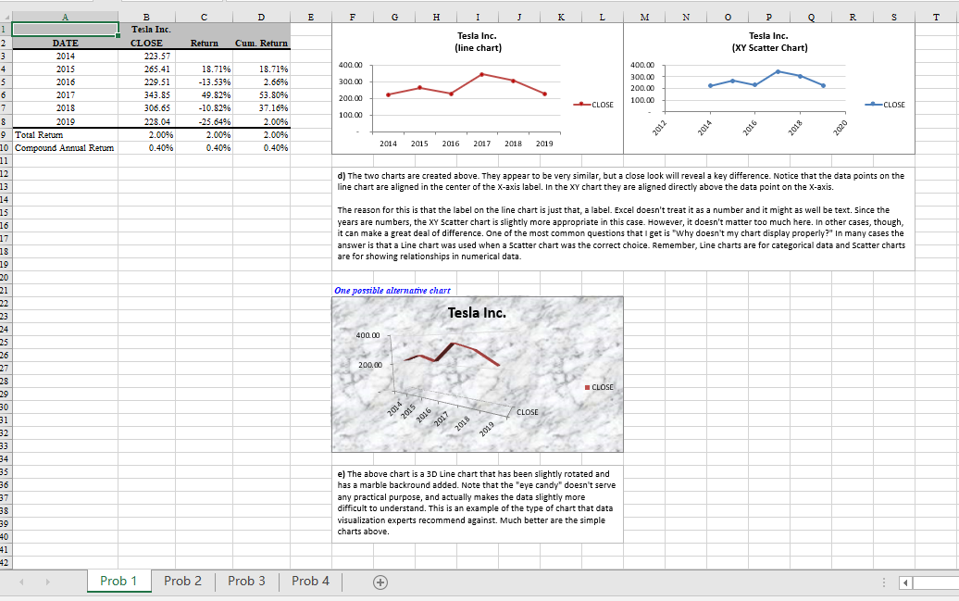
Task: Select column B header
Action: click(x=146, y=18)
